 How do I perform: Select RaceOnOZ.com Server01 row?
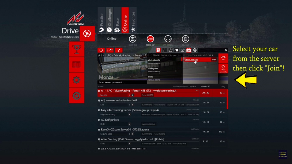pos(162,132)
